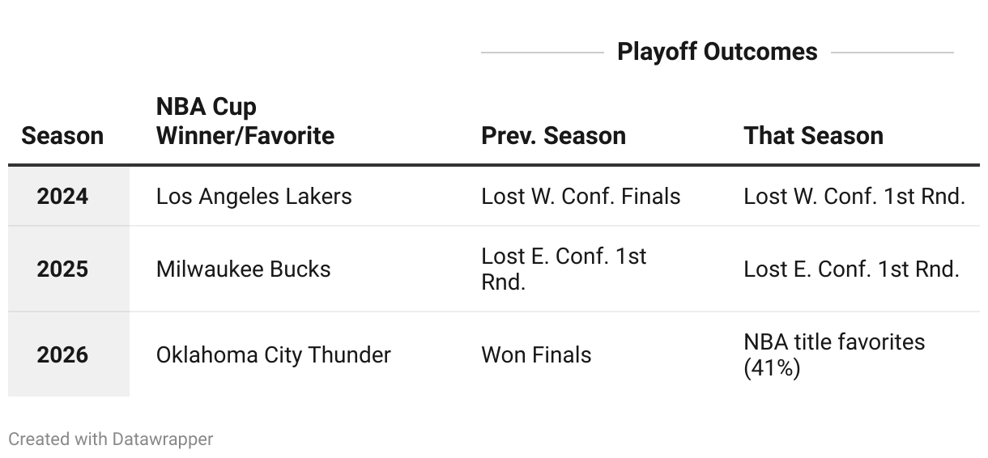The height and width of the screenshot is (458, 988).
Task: Click the NBA Cup Winner/Favorite column header
Action: tap(245, 121)
